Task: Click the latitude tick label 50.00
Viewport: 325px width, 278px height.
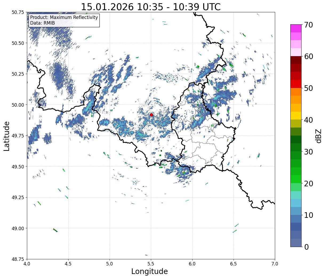Action: pos(18,105)
